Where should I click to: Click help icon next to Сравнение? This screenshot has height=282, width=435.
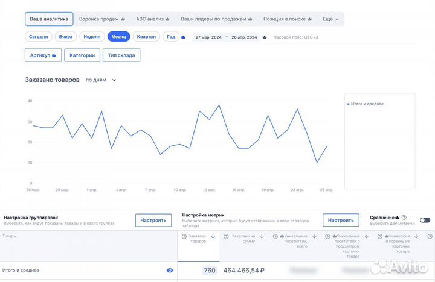(404, 218)
